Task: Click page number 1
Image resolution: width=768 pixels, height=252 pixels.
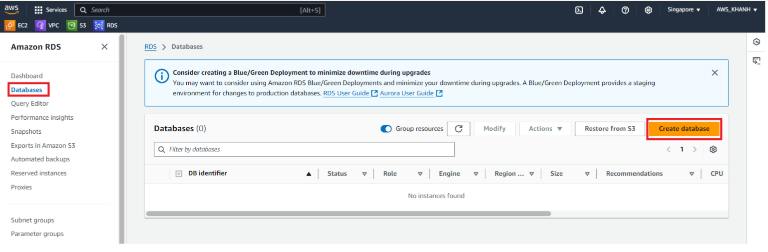Action: click(682, 149)
